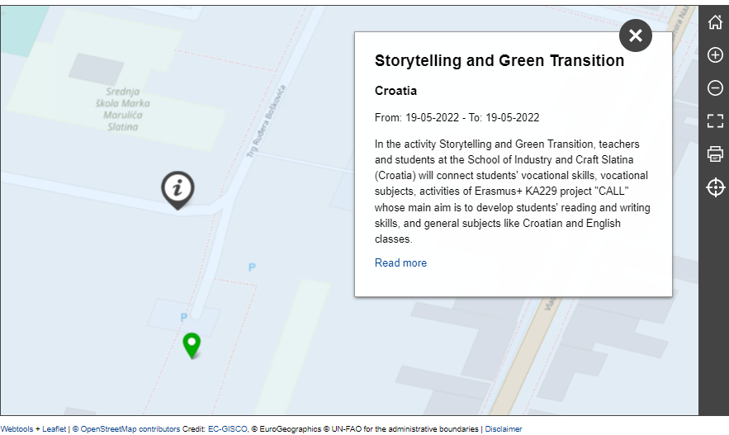Open the Disclaimer link
729x435 pixels.
504,429
